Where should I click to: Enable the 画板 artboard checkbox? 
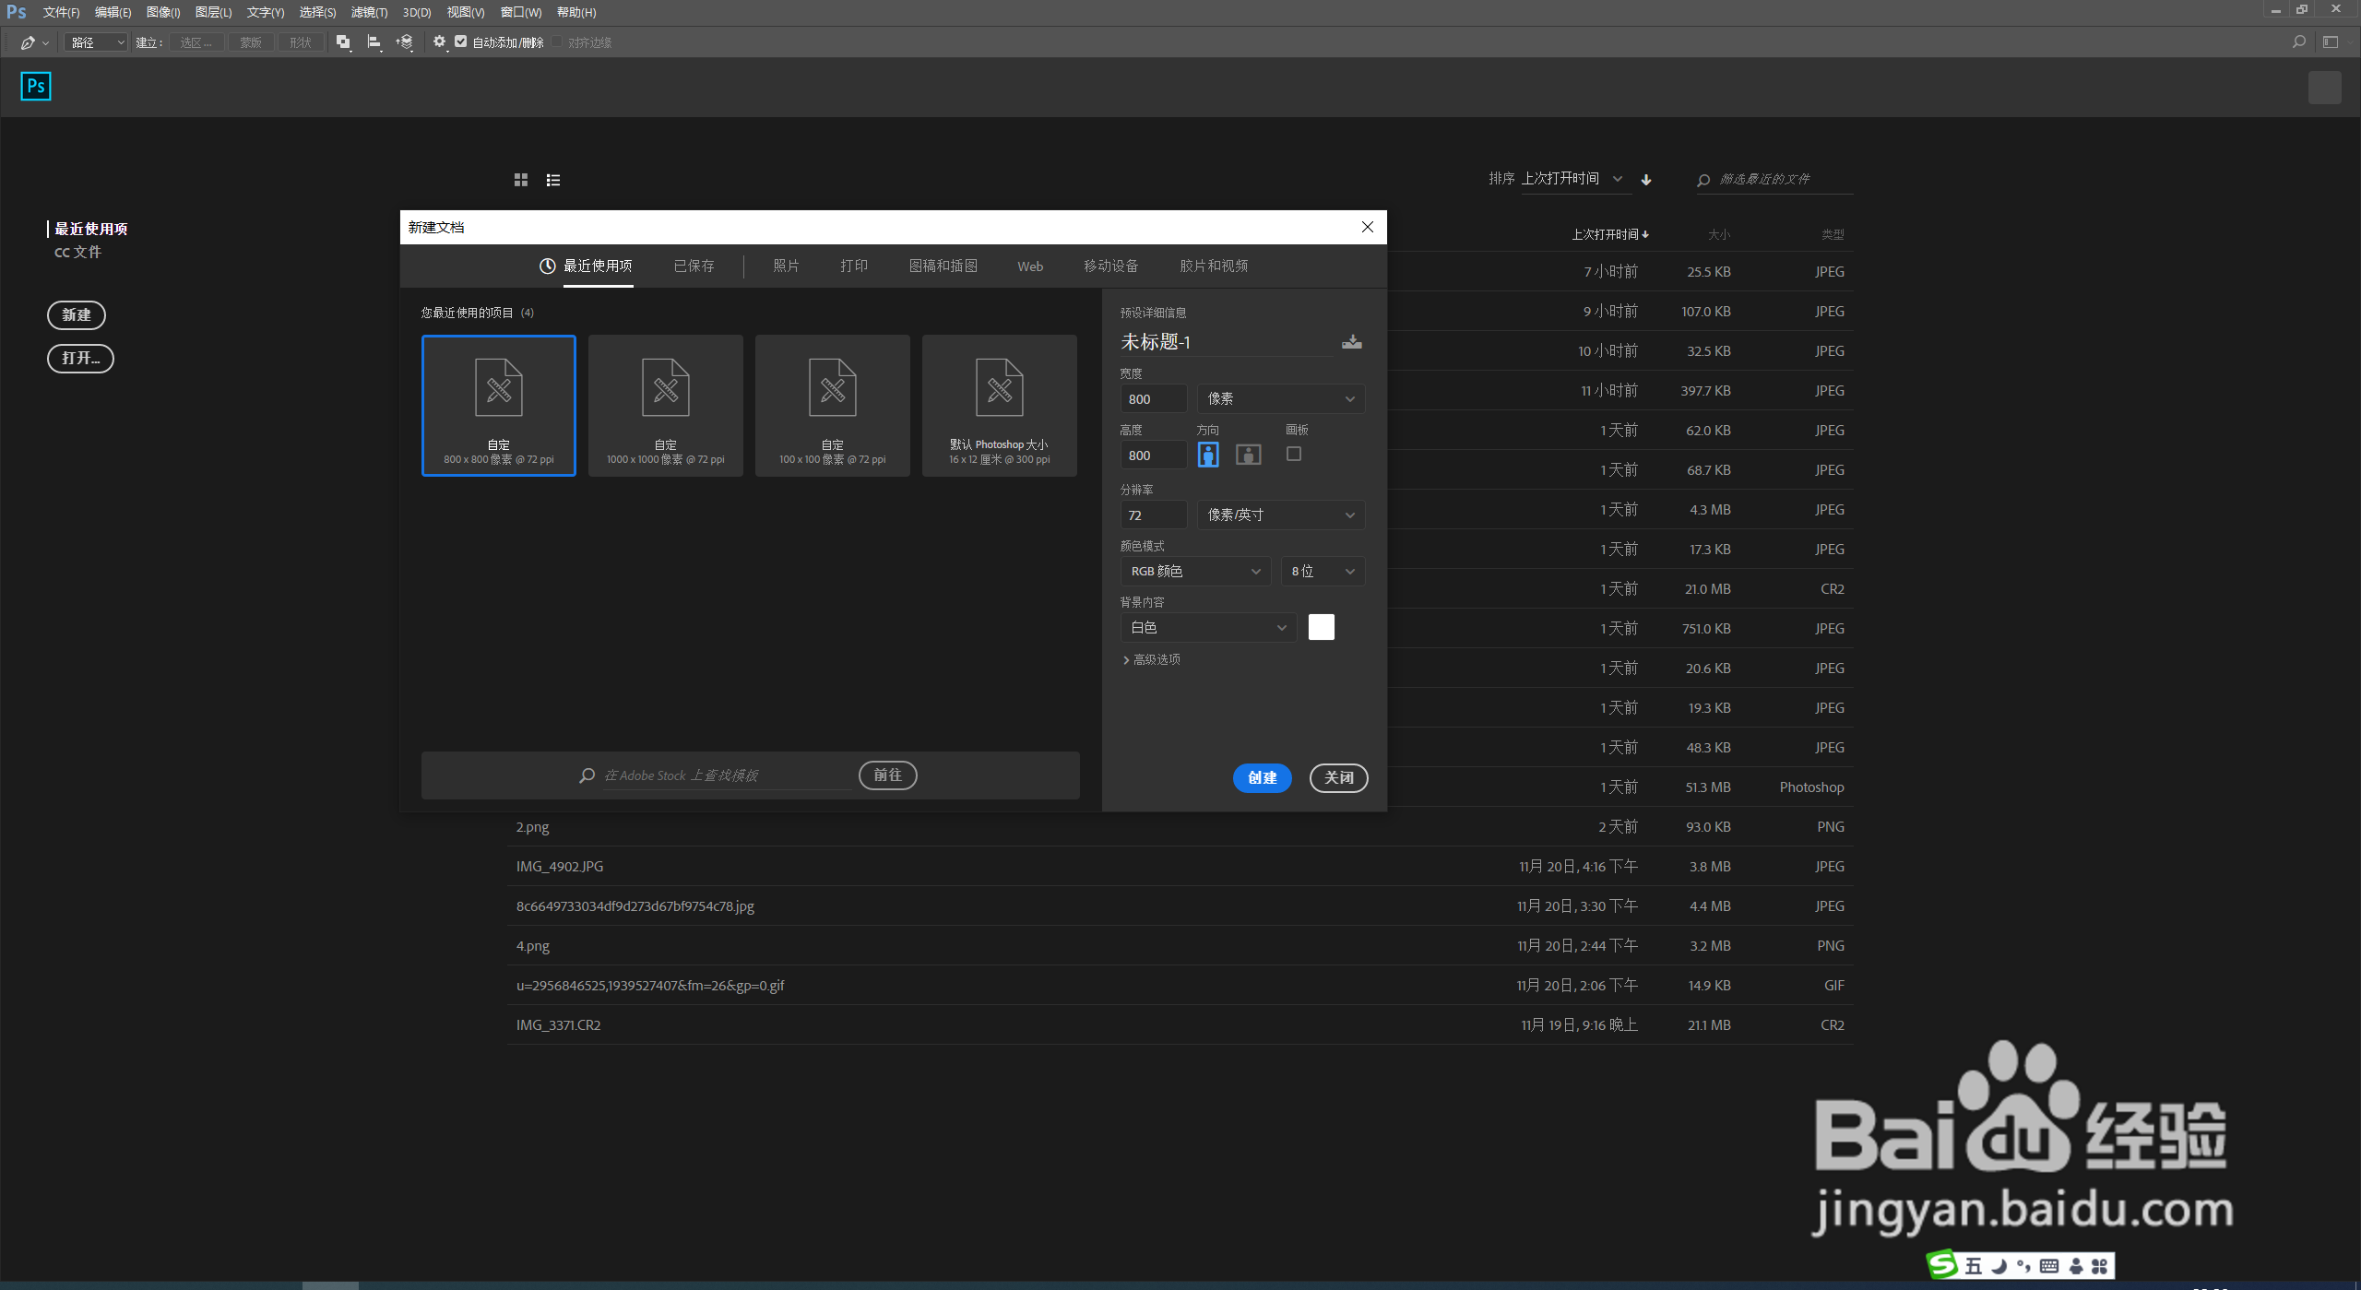coord(1294,454)
